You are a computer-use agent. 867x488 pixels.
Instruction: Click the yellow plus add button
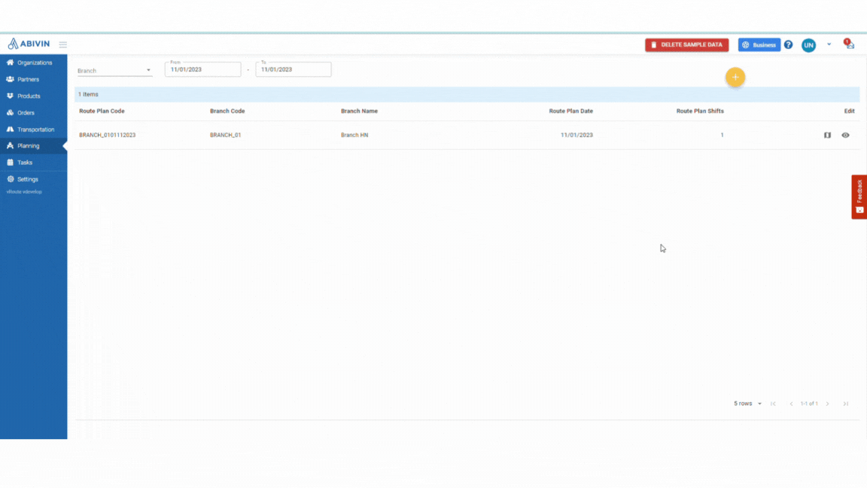click(735, 78)
